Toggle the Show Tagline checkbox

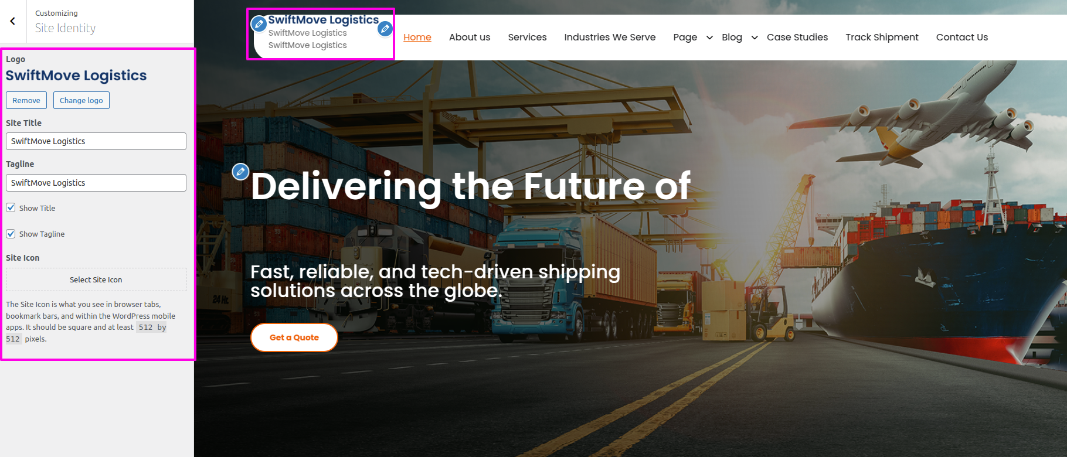click(x=11, y=233)
